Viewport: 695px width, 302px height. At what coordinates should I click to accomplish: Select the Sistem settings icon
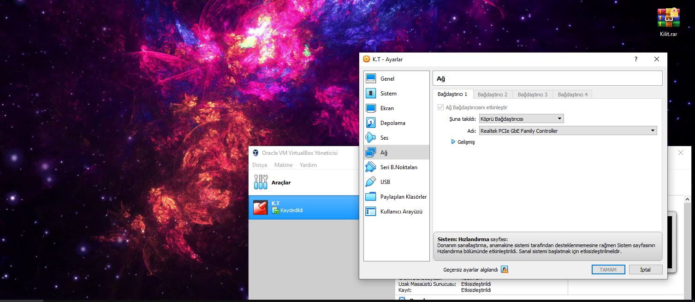coord(371,93)
